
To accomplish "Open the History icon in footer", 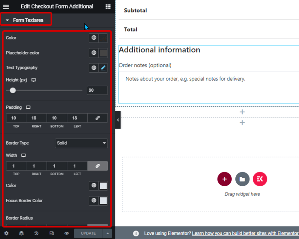I will point(36,233).
